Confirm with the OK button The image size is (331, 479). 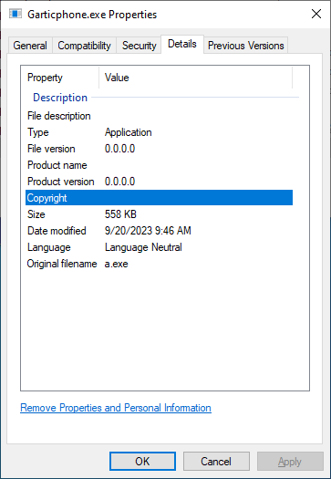click(142, 462)
